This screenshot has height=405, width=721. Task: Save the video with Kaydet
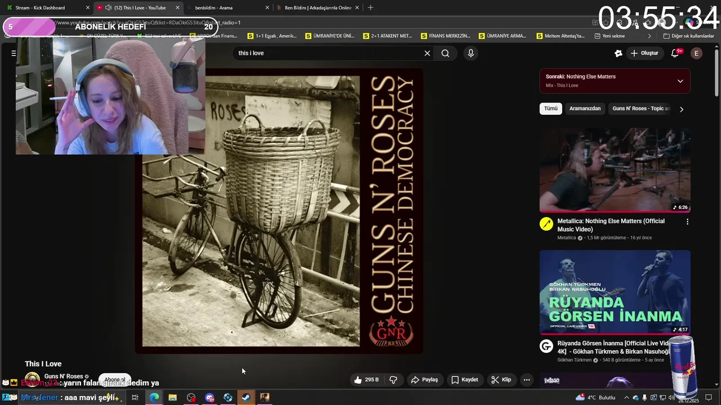click(465, 380)
